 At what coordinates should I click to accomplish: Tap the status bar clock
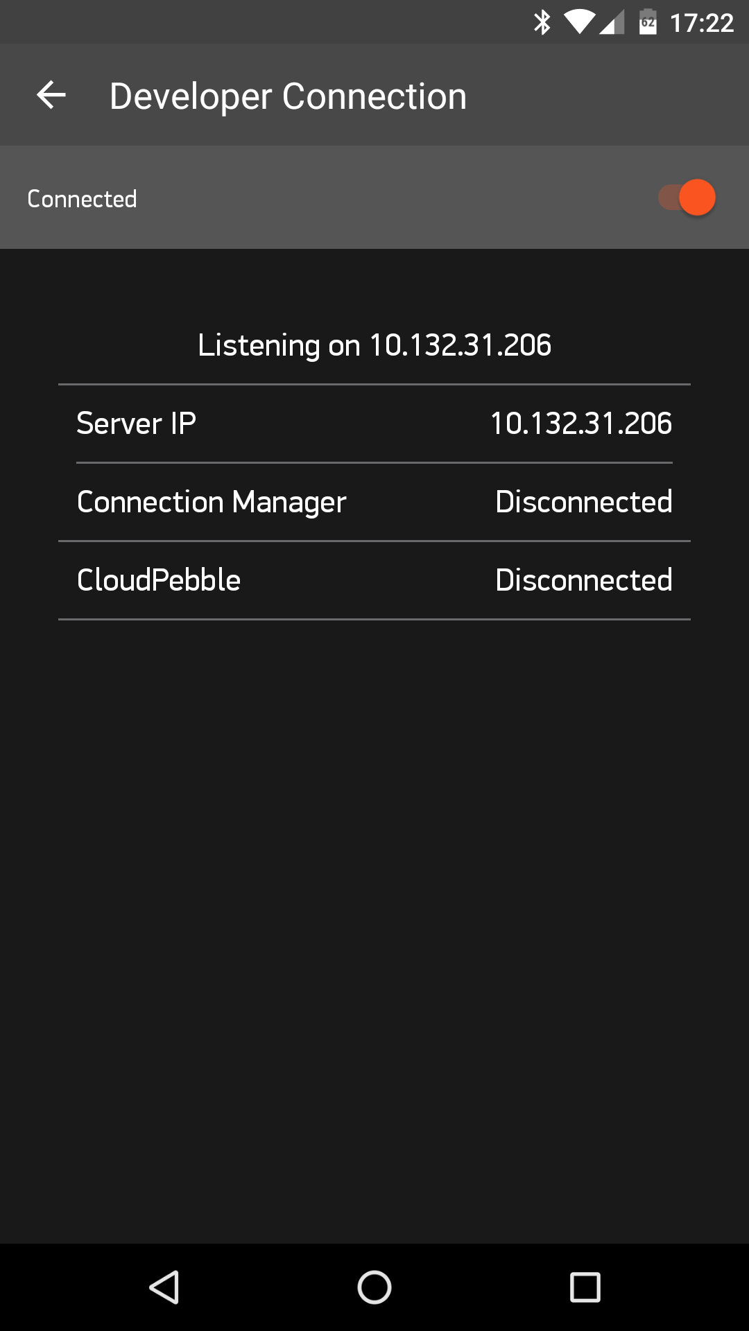(702, 23)
